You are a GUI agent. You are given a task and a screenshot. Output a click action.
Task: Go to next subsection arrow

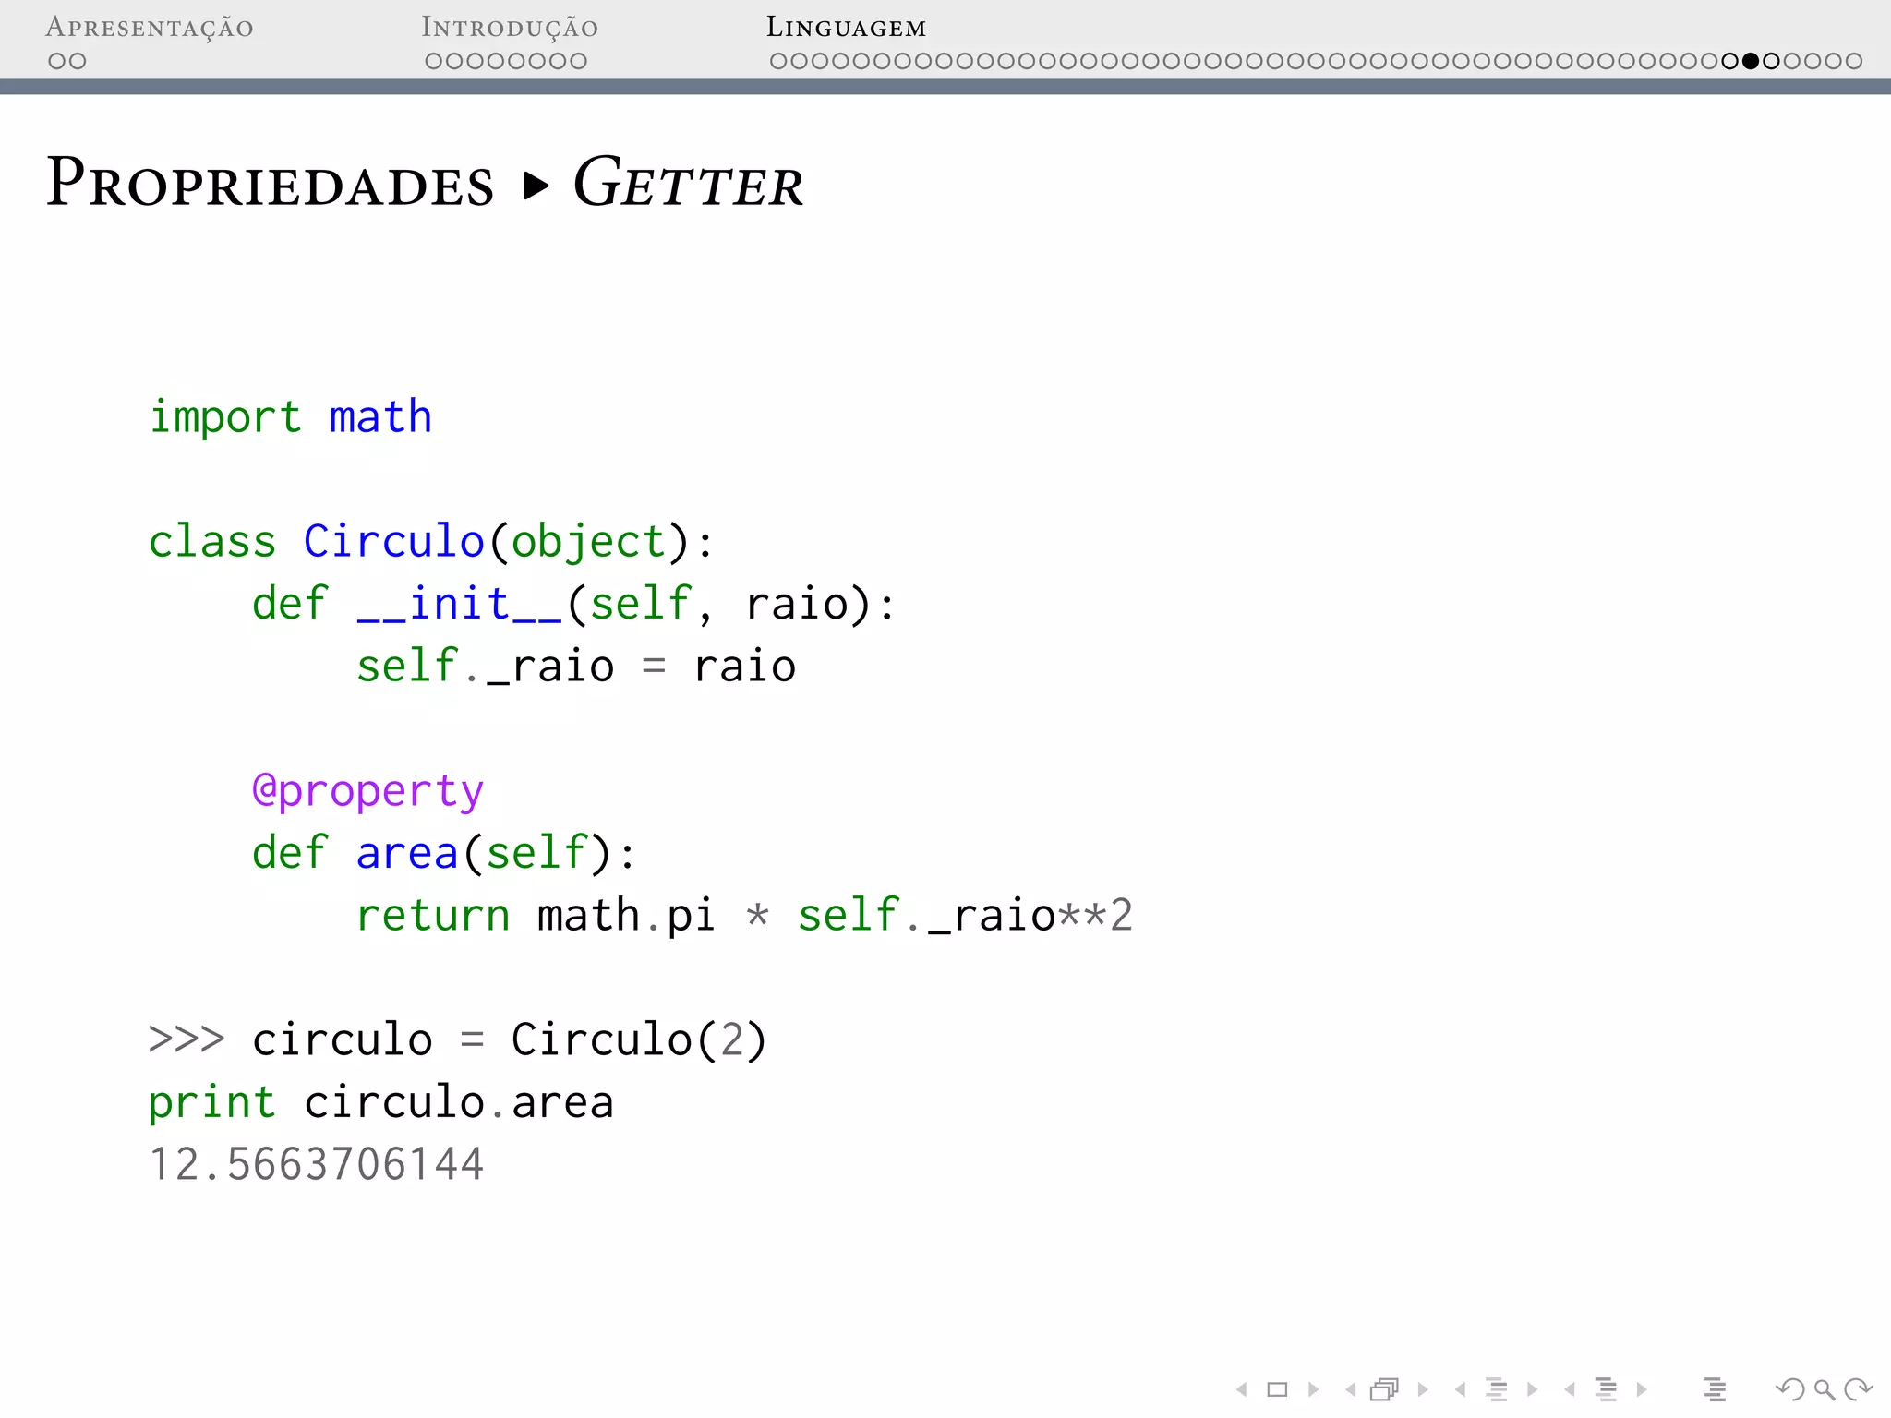point(1533,1389)
